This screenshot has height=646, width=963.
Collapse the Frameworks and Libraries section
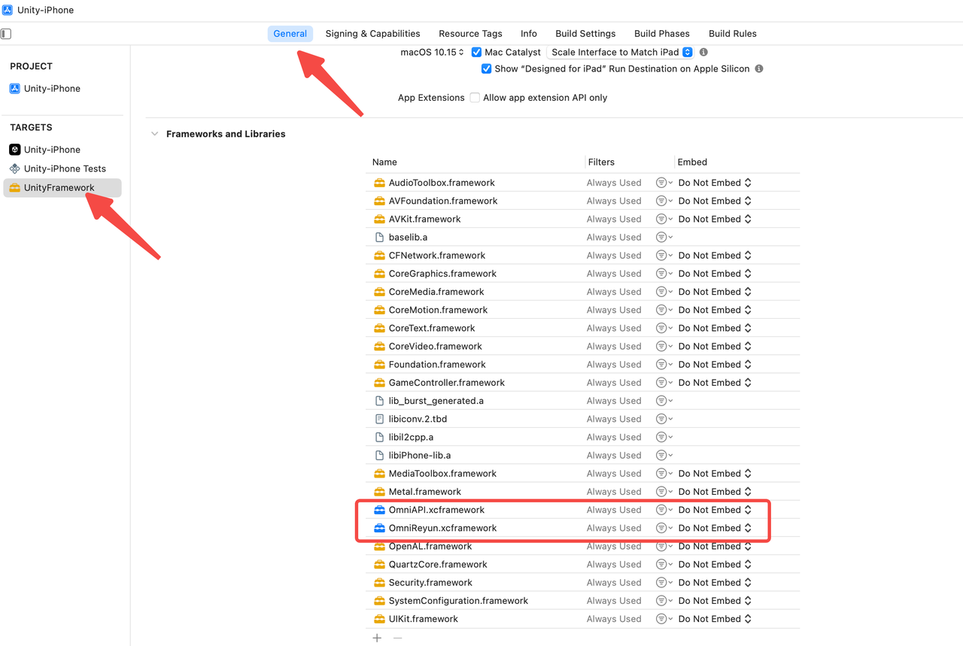[x=154, y=134]
